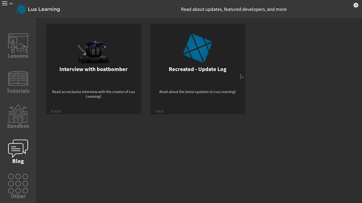Click the exclusive interview description text

(94, 94)
